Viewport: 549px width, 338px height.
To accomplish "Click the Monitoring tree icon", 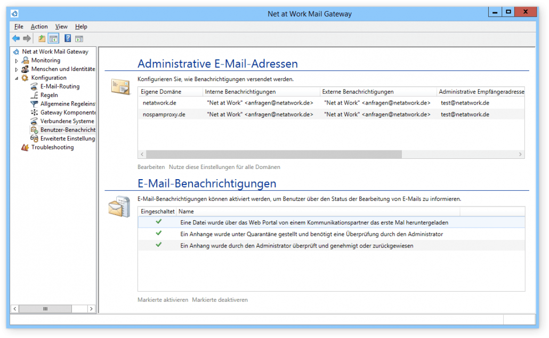I will tap(25, 60).
